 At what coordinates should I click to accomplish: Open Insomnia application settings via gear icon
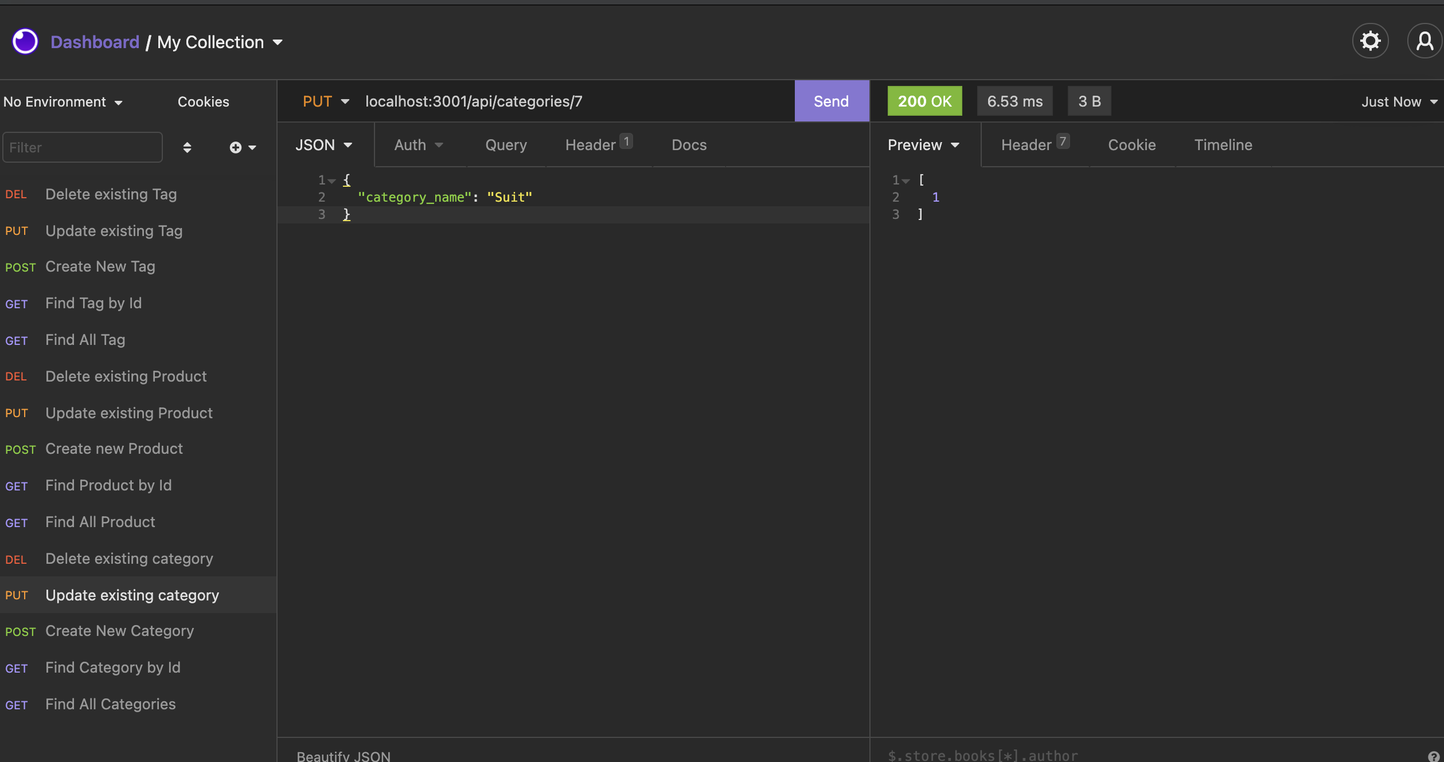[x=1371, y=41]
